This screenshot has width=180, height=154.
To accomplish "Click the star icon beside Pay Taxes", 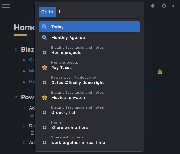I will [45, 68].
